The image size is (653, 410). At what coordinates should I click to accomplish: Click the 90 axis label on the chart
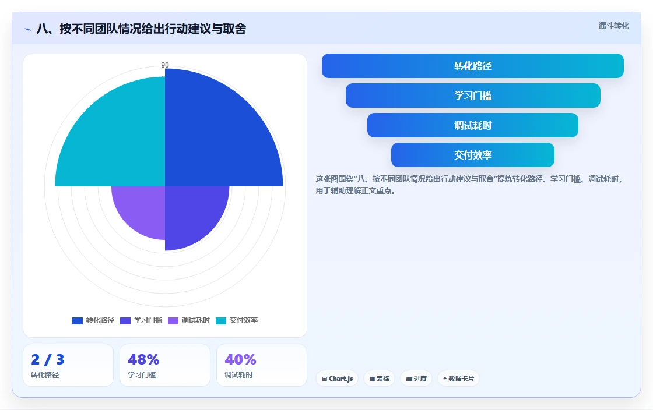tap(165, 65)
